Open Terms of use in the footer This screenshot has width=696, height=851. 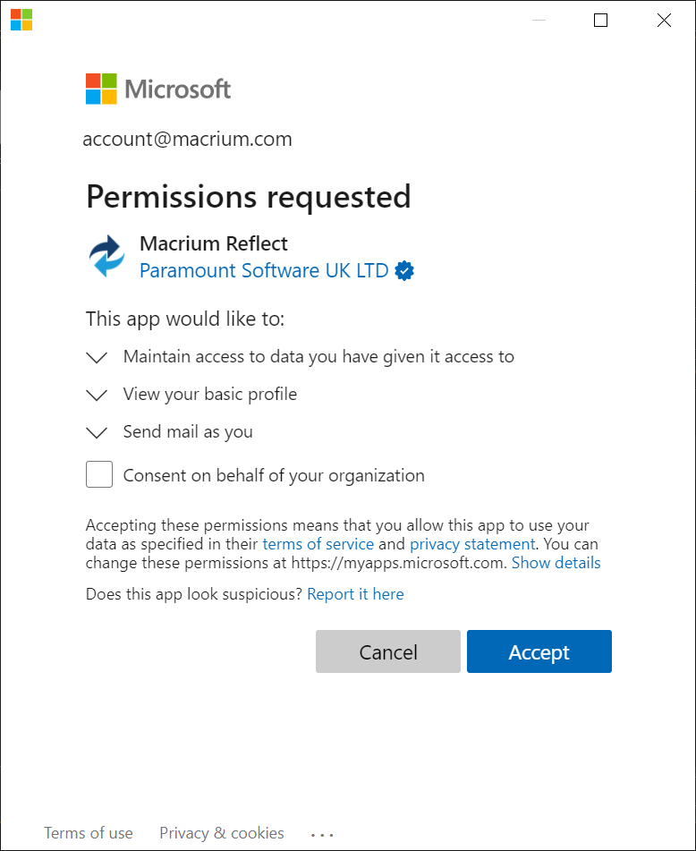(x=89, y=833)
